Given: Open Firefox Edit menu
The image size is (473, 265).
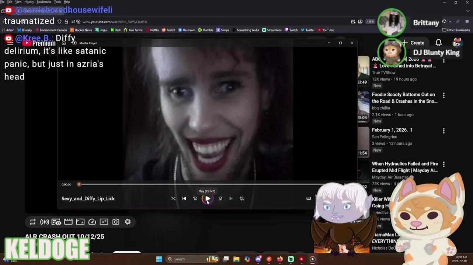Looking at the screenshot, I should click(x=10, y=2).
